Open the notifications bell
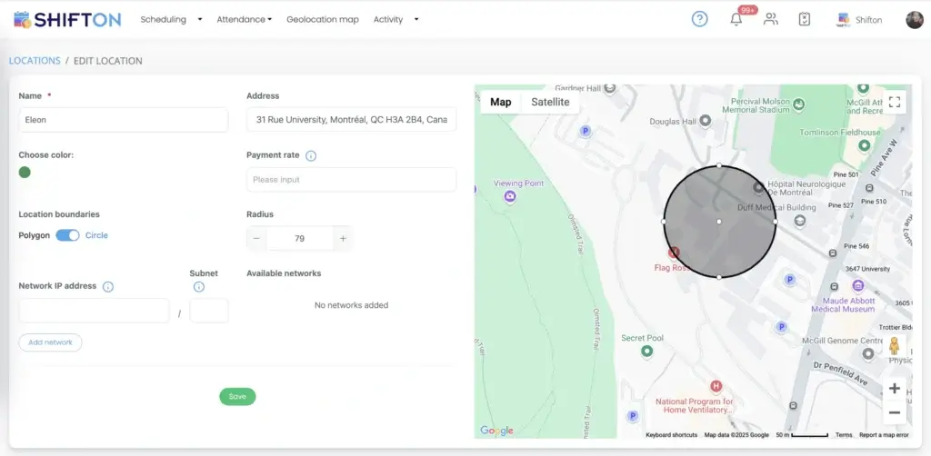 (x=736, y=19)
